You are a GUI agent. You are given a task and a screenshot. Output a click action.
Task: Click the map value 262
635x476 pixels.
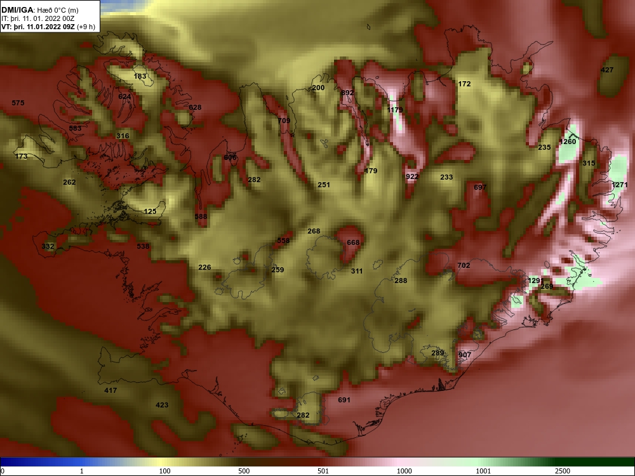[69, 182]
